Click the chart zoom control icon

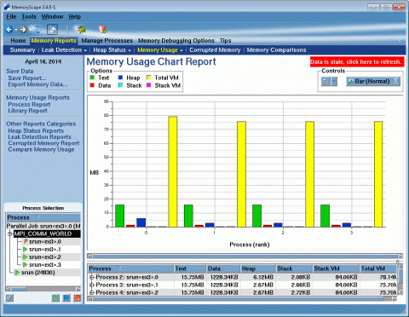pos(325,82)
